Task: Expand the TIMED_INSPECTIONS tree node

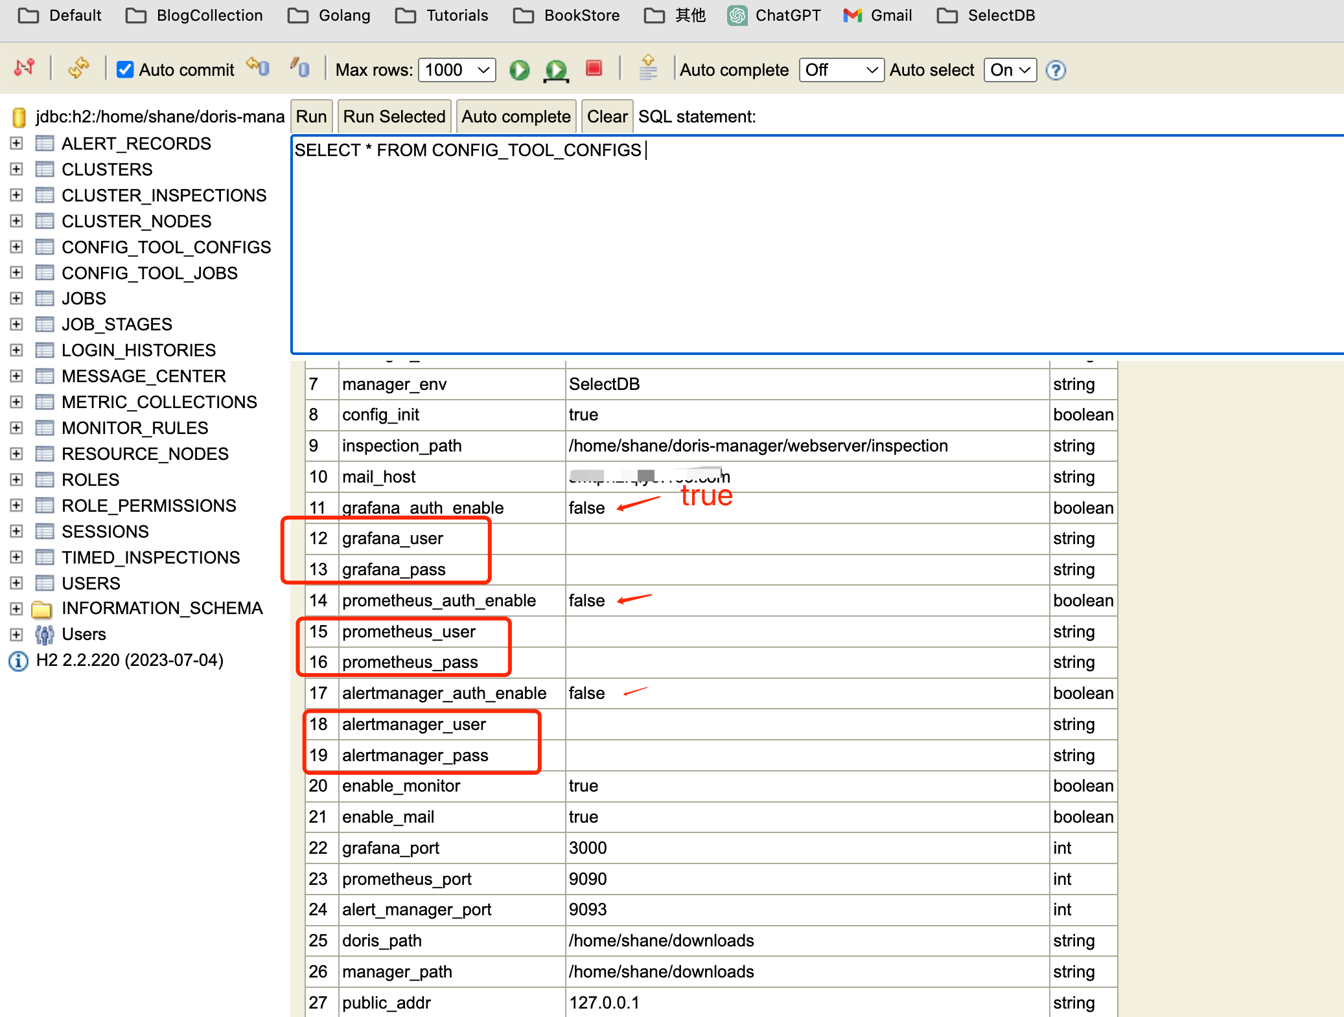Action: point(17,557)
